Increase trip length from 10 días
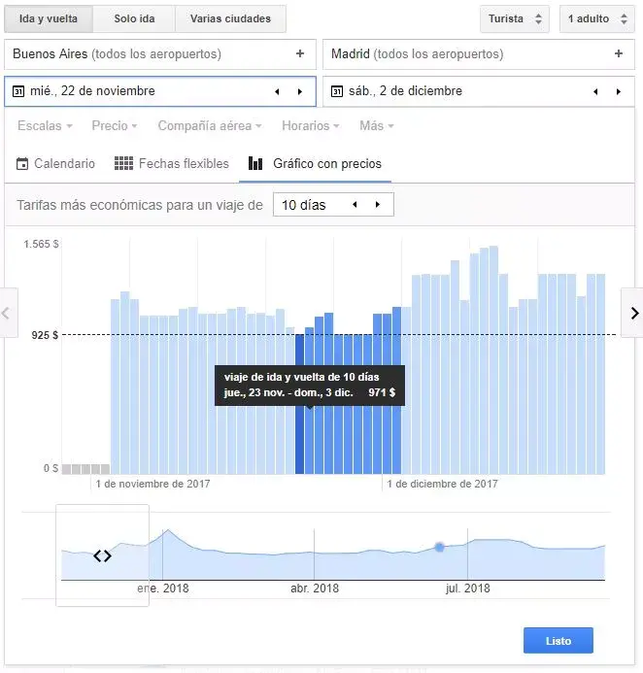643x673 pixels. 378,205
